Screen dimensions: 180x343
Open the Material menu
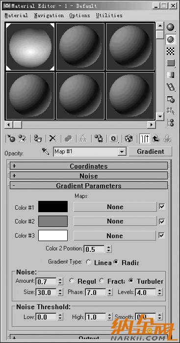pyautogui.click(x=16, y=15)
